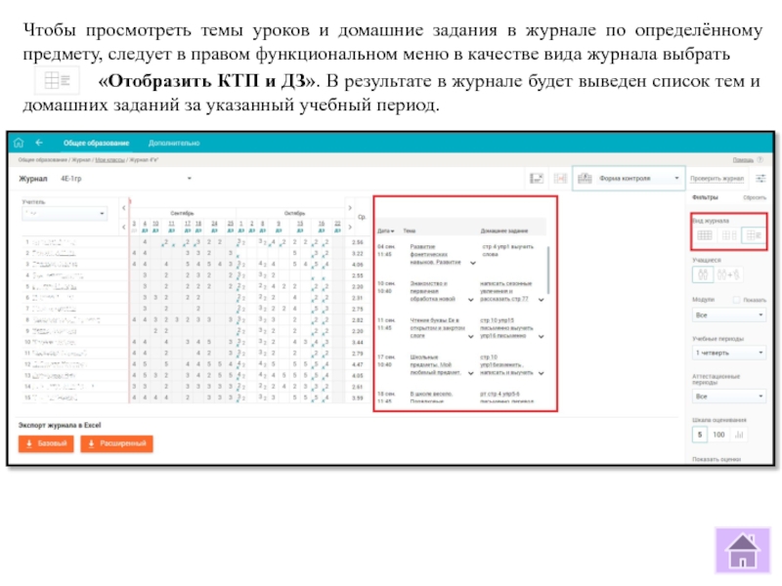
Task: Click average value 3.59 for student 15
Action: tap(357, 398)
